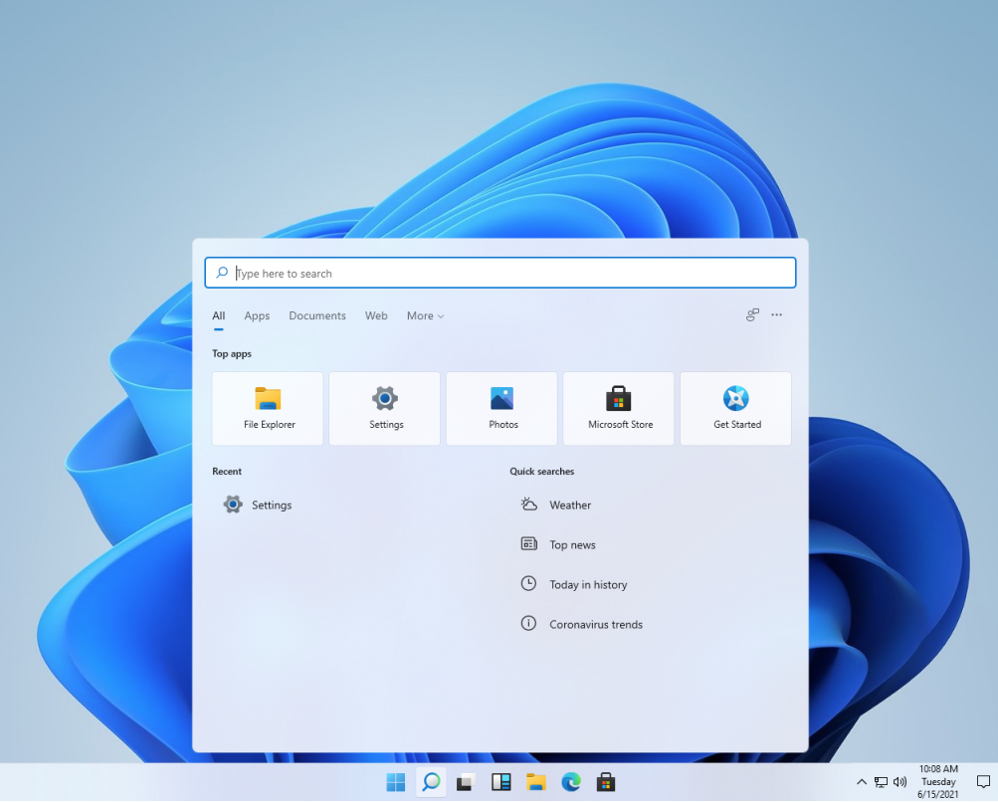Click the Type here to search box
The image size is (998, 802).
[x=500, y=273]
